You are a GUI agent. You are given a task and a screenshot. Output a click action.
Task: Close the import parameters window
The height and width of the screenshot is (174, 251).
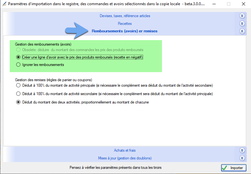[244, 4]
